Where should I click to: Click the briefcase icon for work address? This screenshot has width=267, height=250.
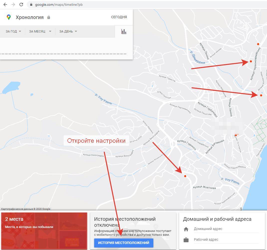[186, 240]
